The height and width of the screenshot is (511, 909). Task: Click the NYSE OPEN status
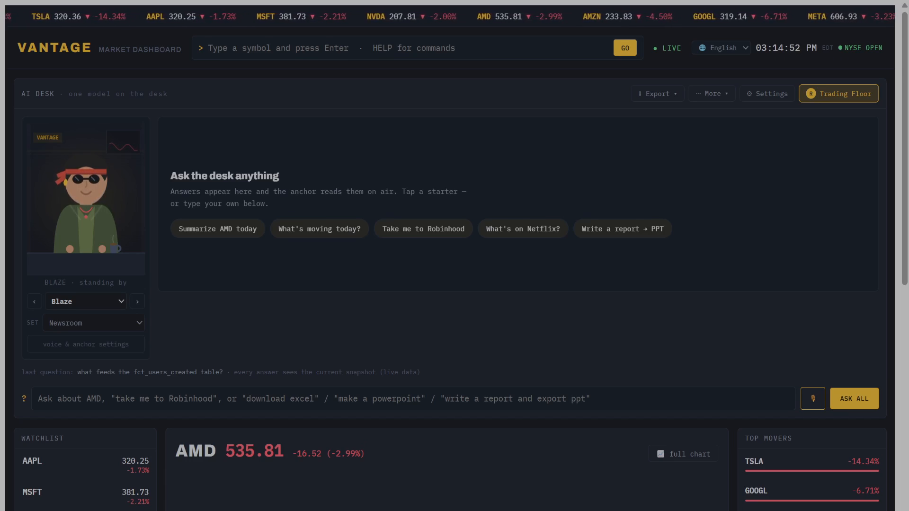(x=860, y=48)
